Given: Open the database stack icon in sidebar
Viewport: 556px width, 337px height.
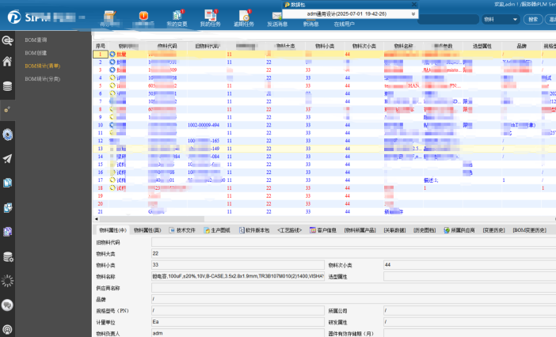Looking at the screenshot, I should 8,86.
